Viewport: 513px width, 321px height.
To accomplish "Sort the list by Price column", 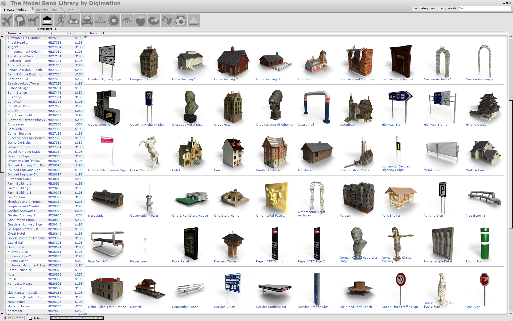I will tap(75, 33).
